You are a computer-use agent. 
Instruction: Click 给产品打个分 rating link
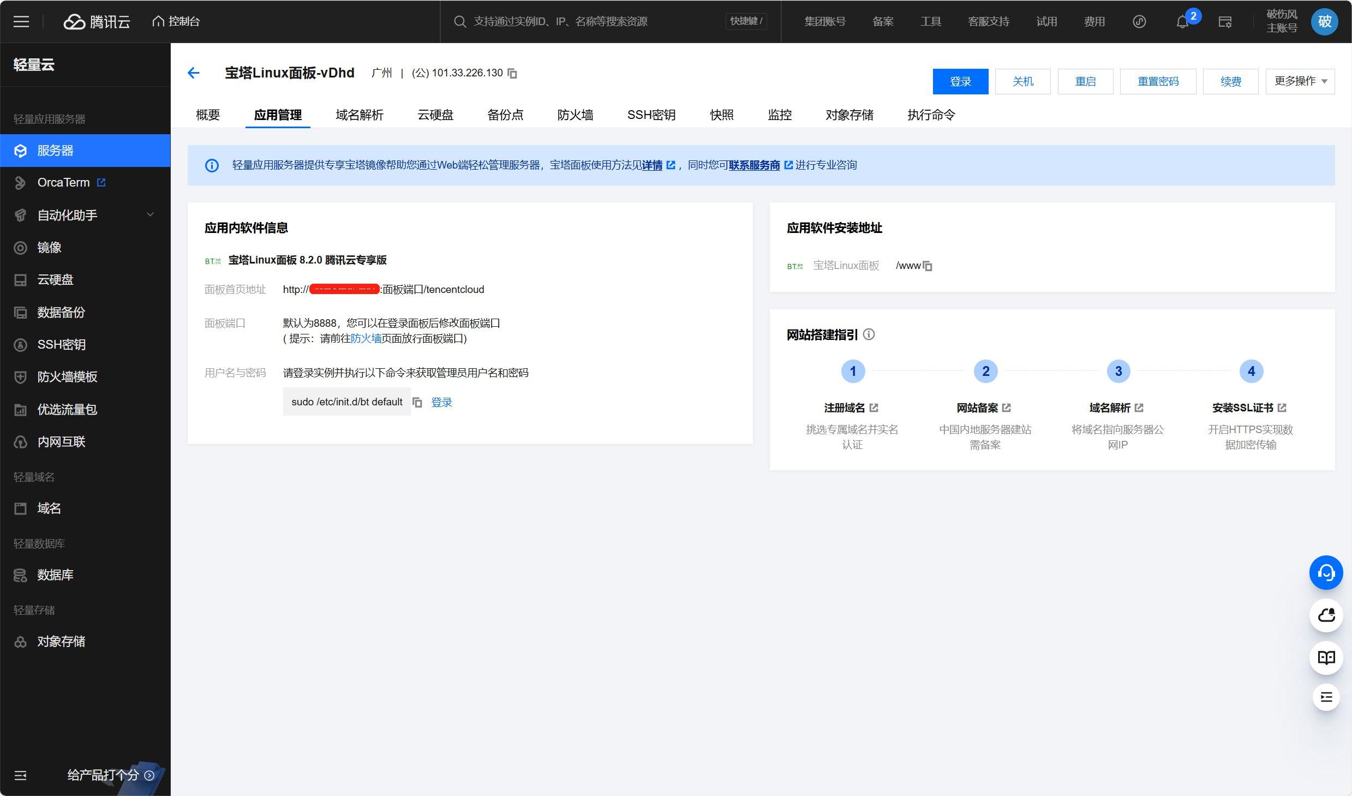[111, 775]
